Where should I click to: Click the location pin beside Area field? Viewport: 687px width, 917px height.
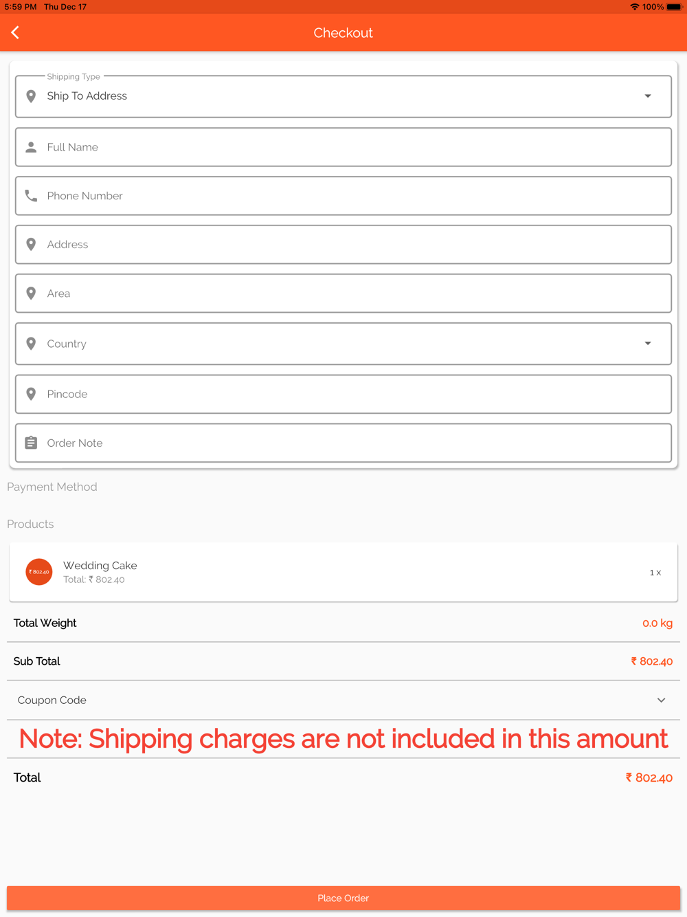(31, 294)
